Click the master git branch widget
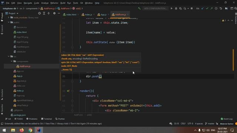237x133 pixels. pos(210,123)
